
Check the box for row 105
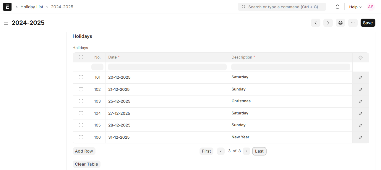tap(81, 125)
